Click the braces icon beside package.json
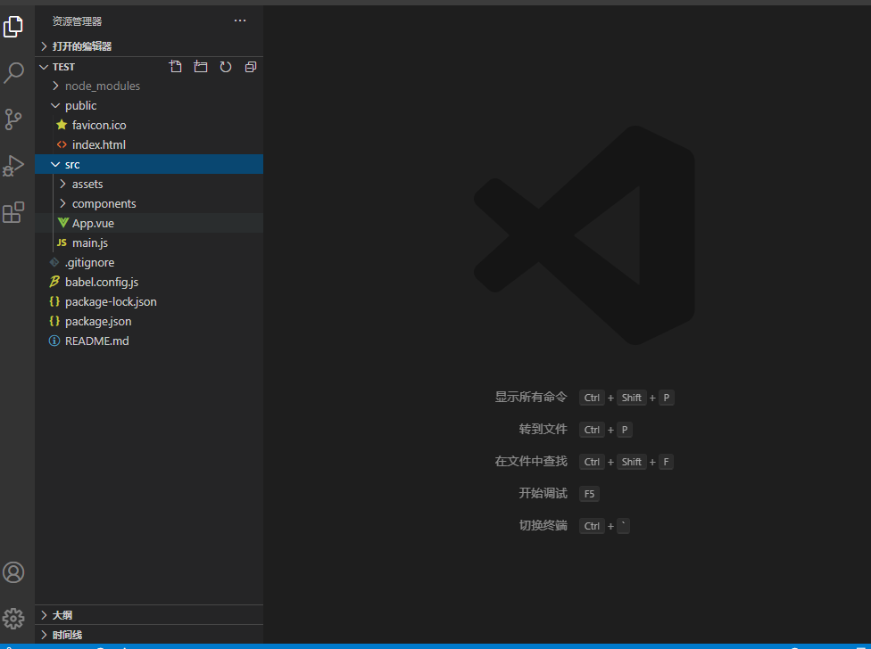The image size is (871, 649). click(54, 321)
